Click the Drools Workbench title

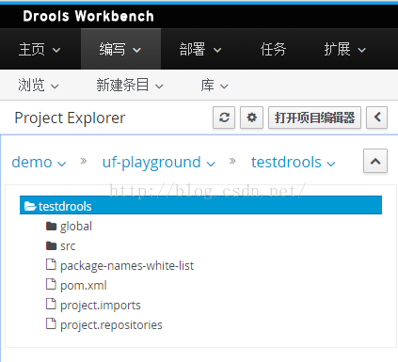point(88,16)
